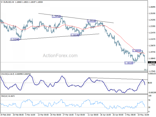Screen dimensions: 156x117
Task: Click the 38.2 Fibonacci level label
Action: click(x=146, y=70)
